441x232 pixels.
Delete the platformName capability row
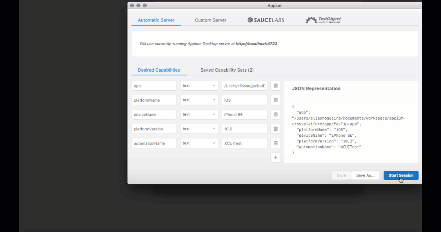point(276,100)
